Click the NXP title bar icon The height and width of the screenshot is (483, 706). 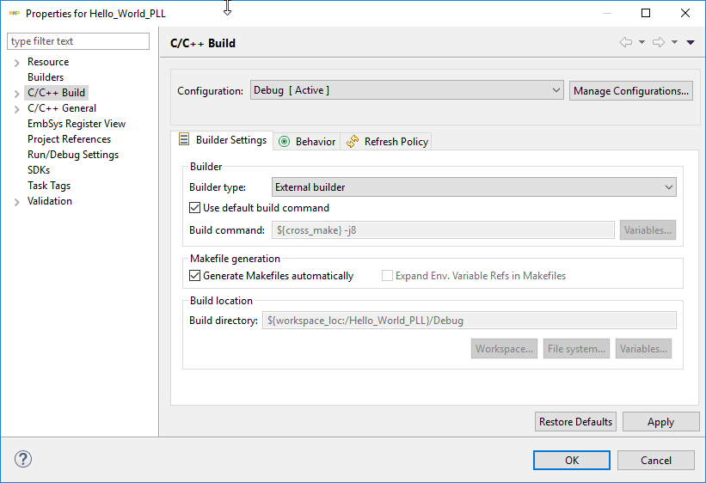14,13
